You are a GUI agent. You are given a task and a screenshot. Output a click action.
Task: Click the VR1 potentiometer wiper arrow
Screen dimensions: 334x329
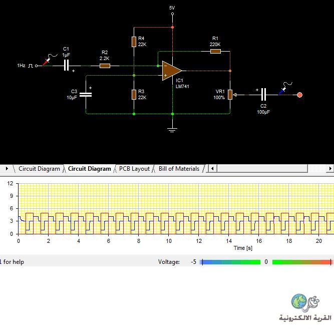tap(235, 95)
